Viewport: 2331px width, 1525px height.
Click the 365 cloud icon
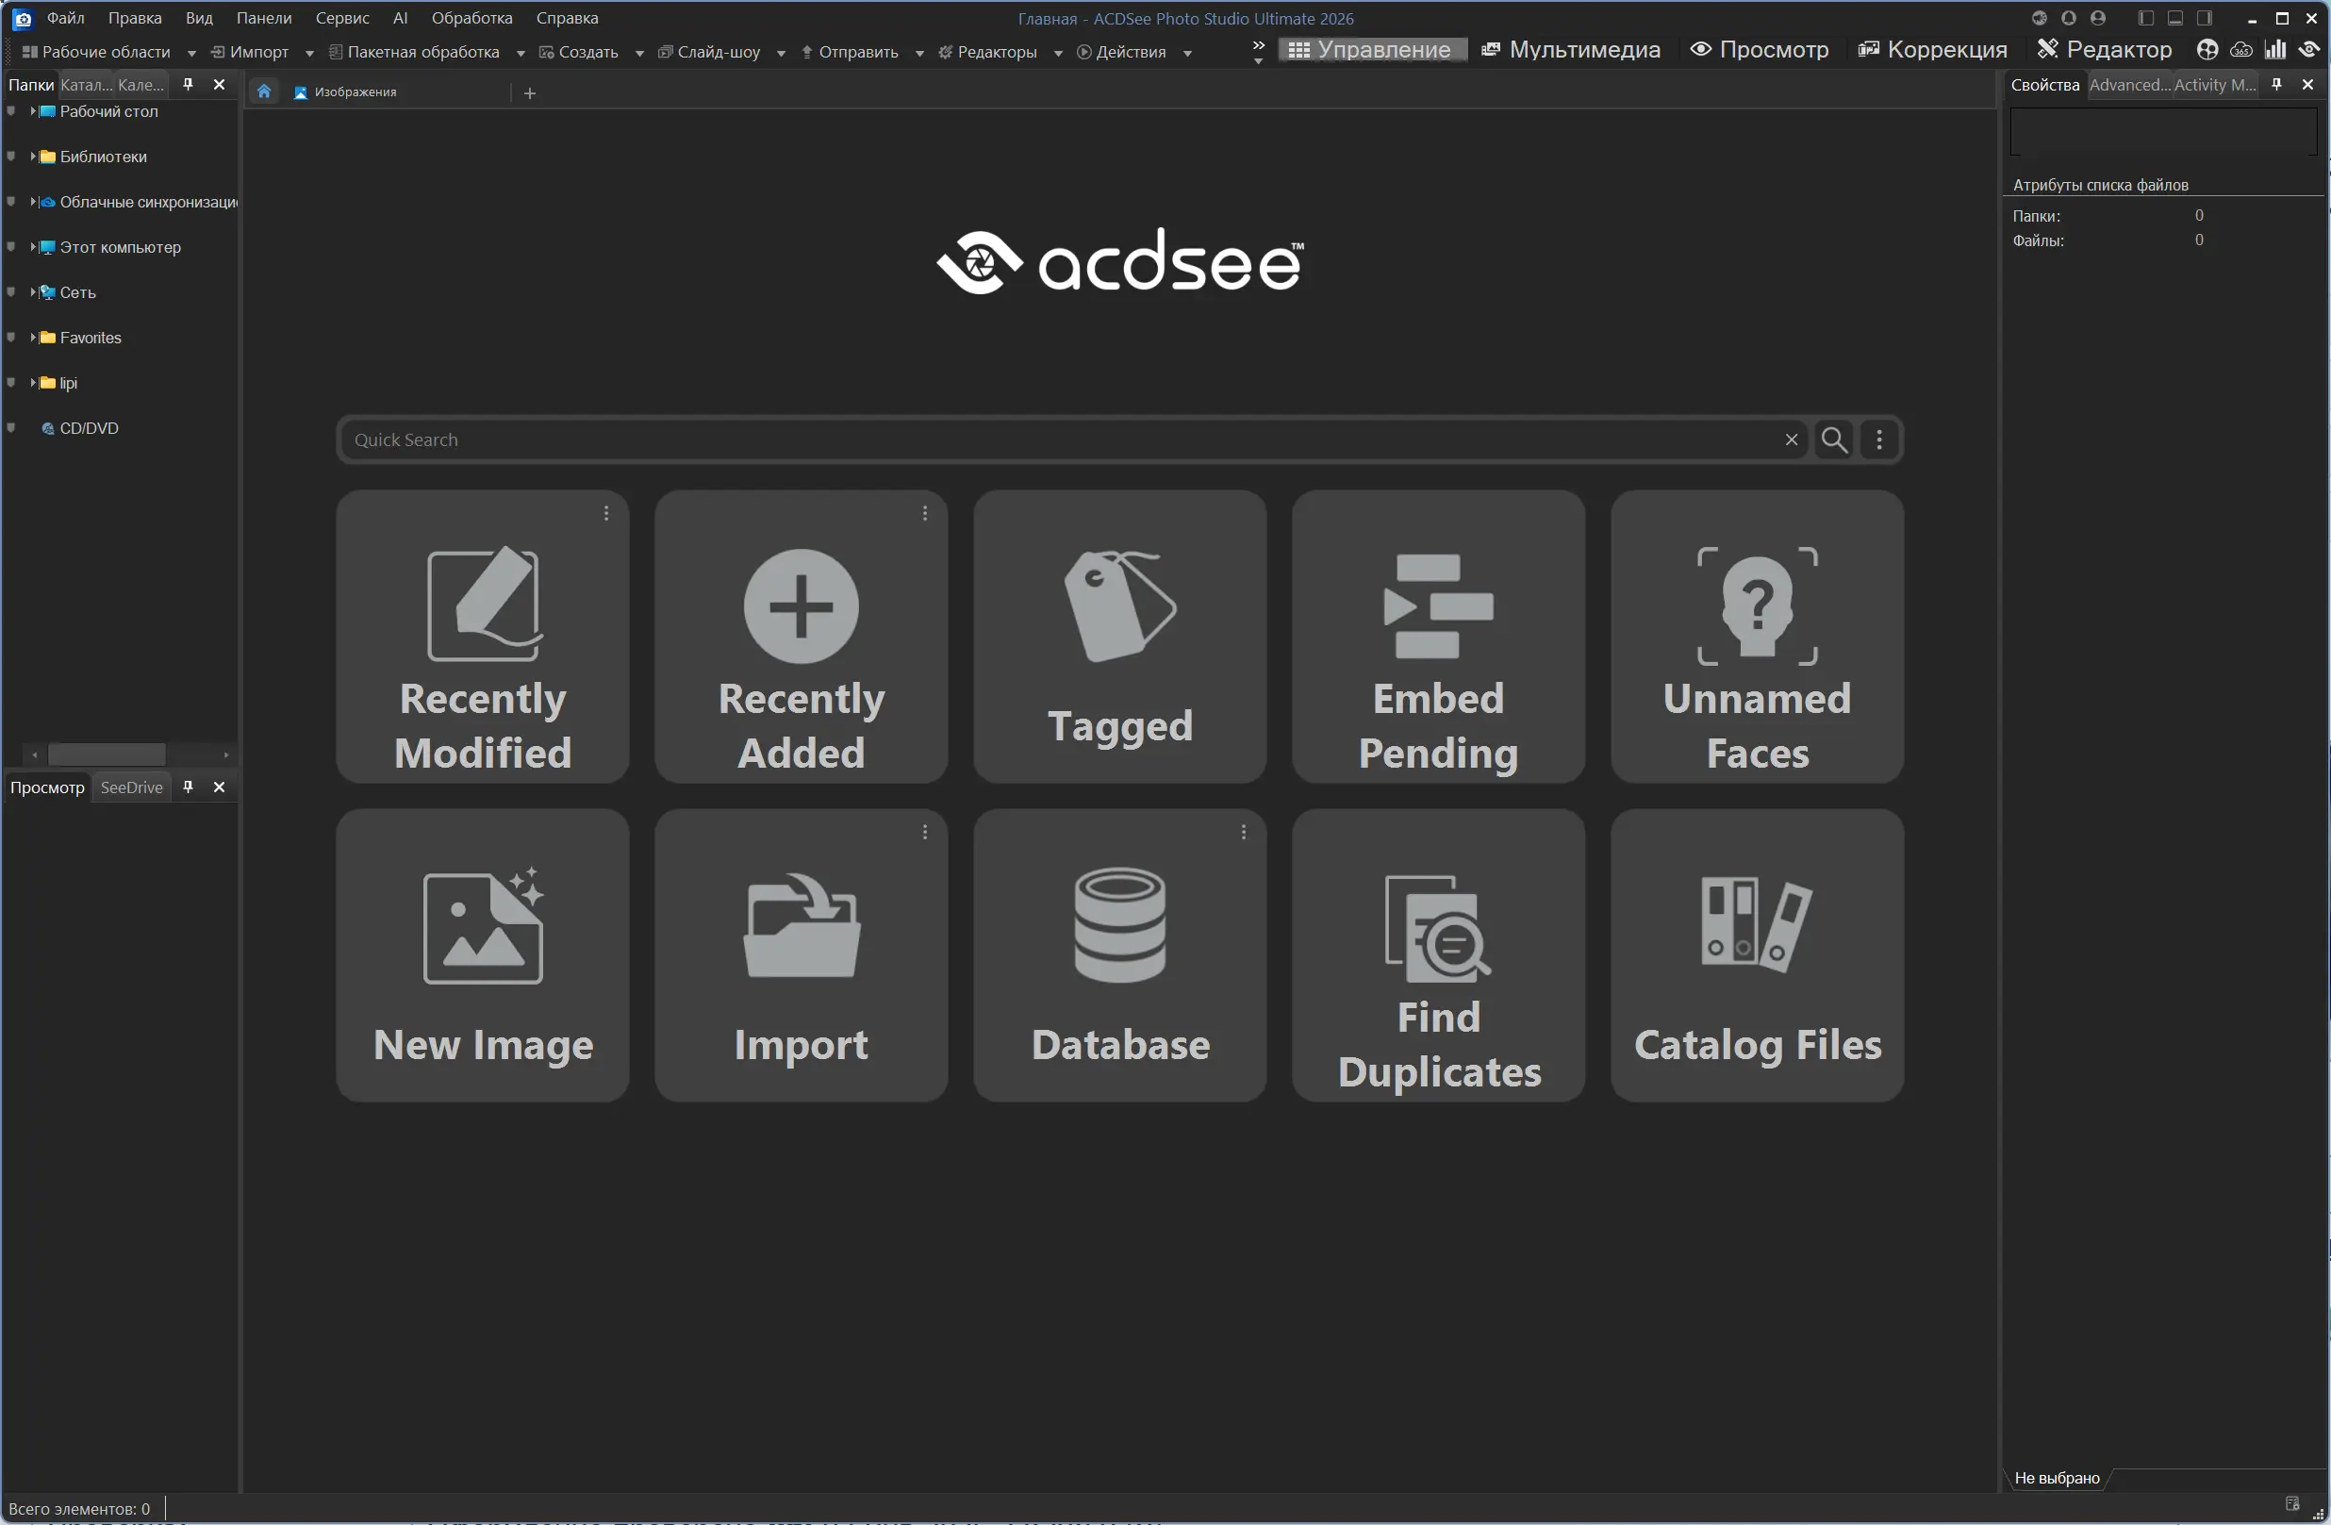pos(2240,50)
